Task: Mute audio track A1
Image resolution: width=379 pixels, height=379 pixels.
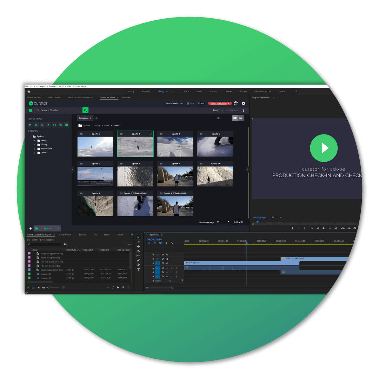Action: (x=167, y=268)
